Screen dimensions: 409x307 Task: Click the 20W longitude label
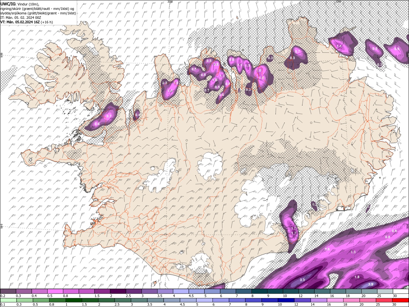[x=170, y=2]
